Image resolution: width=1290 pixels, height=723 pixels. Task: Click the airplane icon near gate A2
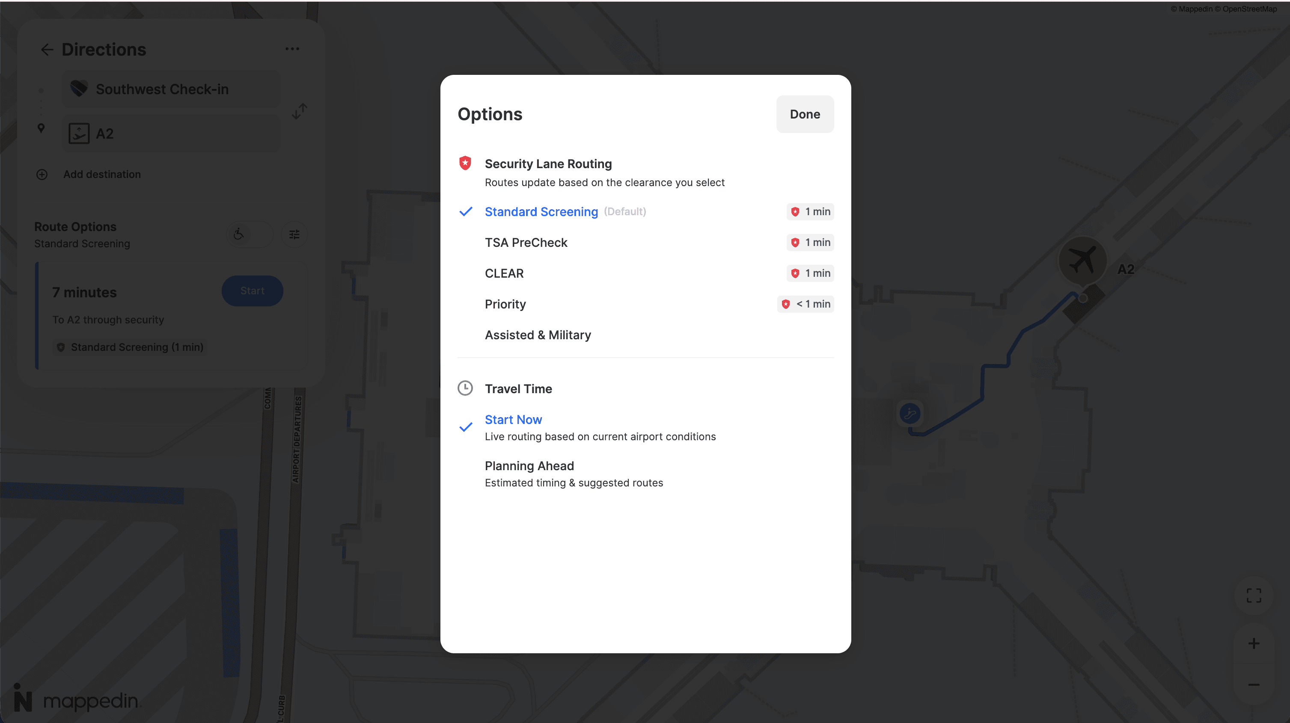tap(1084, 259)
